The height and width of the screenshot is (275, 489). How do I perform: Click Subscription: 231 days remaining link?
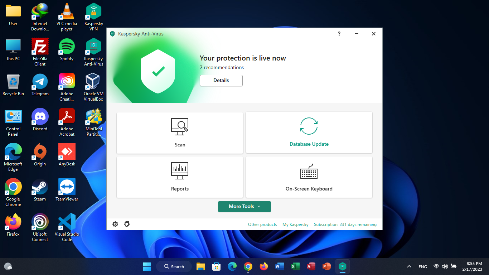(345, 225)
